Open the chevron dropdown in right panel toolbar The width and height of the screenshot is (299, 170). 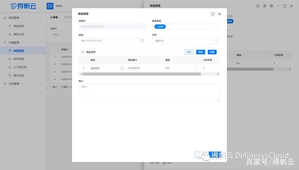tap(278, 6)
